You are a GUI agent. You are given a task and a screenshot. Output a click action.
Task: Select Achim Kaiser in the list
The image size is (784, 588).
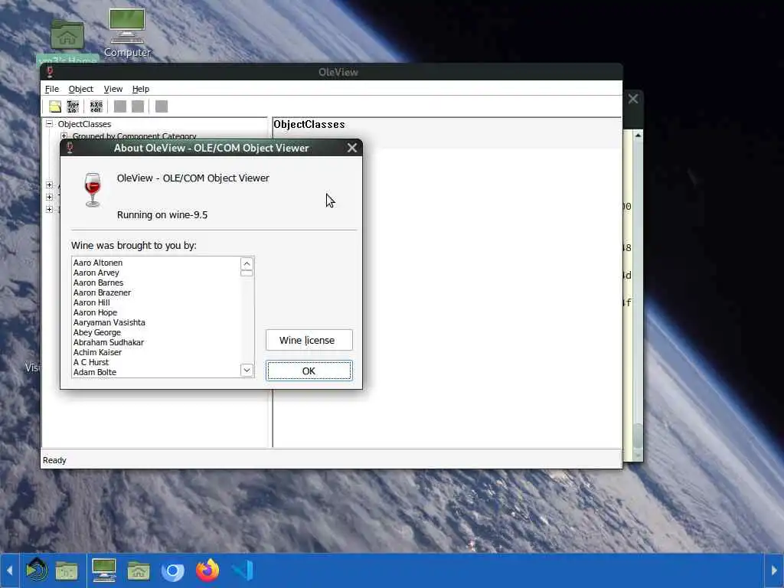click(97, 352)
